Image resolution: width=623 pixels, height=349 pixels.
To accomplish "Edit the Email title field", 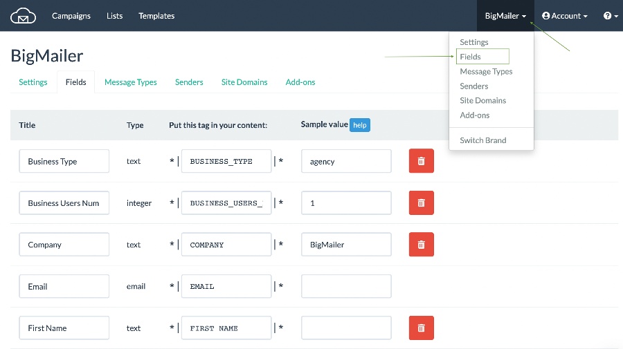I will [x=64, y=286].
